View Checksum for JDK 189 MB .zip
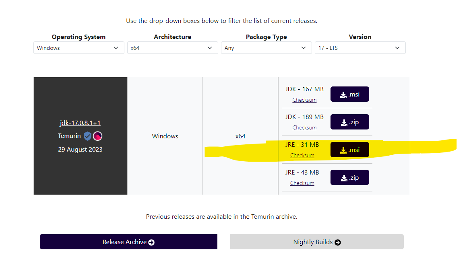The width and height of the screenshot is (471, 265). pyautogui.click(x=304, y=127)
